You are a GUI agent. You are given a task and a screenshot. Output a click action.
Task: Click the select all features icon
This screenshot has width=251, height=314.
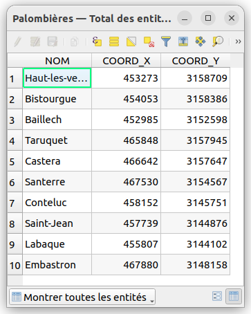pyautogui.click(x=114, y=41)
